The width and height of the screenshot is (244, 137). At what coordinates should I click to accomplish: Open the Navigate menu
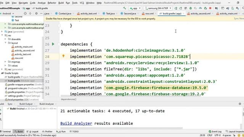23,3
